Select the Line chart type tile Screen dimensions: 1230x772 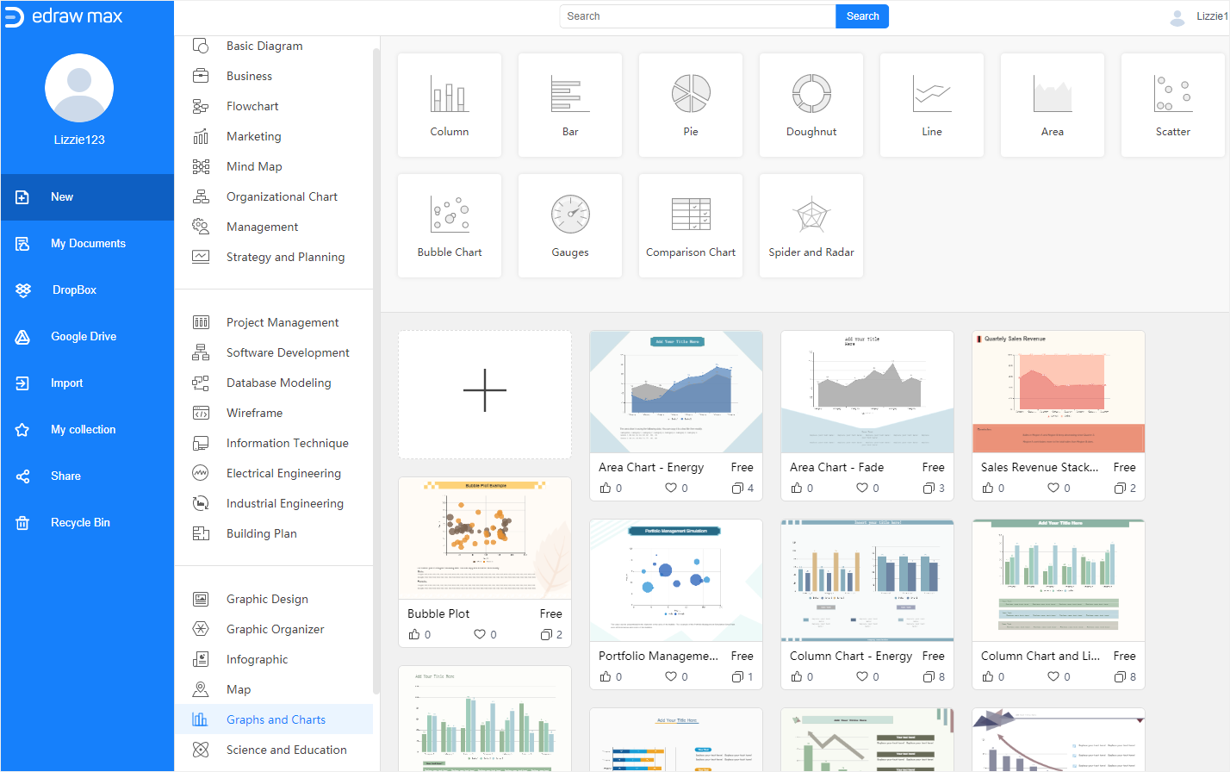point(932,105)
